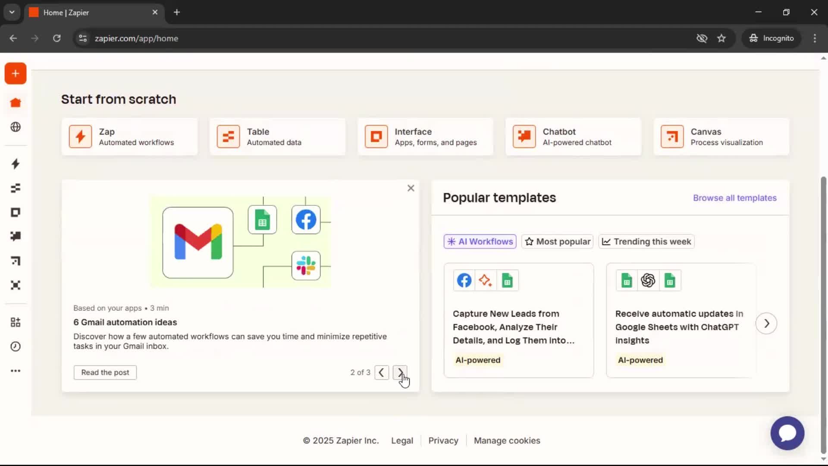Switch to the Home | Zapier browser tab
The width and height of the screenshot is (828, 466).
coord(93,13)
